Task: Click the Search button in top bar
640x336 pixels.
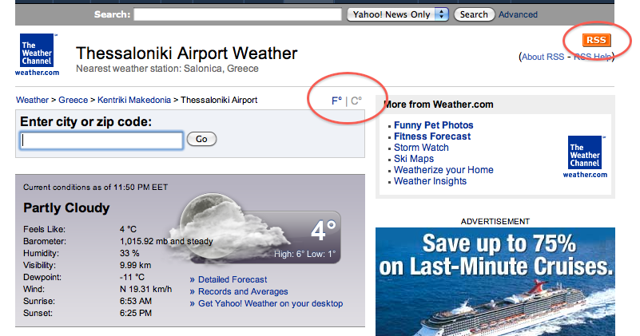Action: [x=474, y=14]
